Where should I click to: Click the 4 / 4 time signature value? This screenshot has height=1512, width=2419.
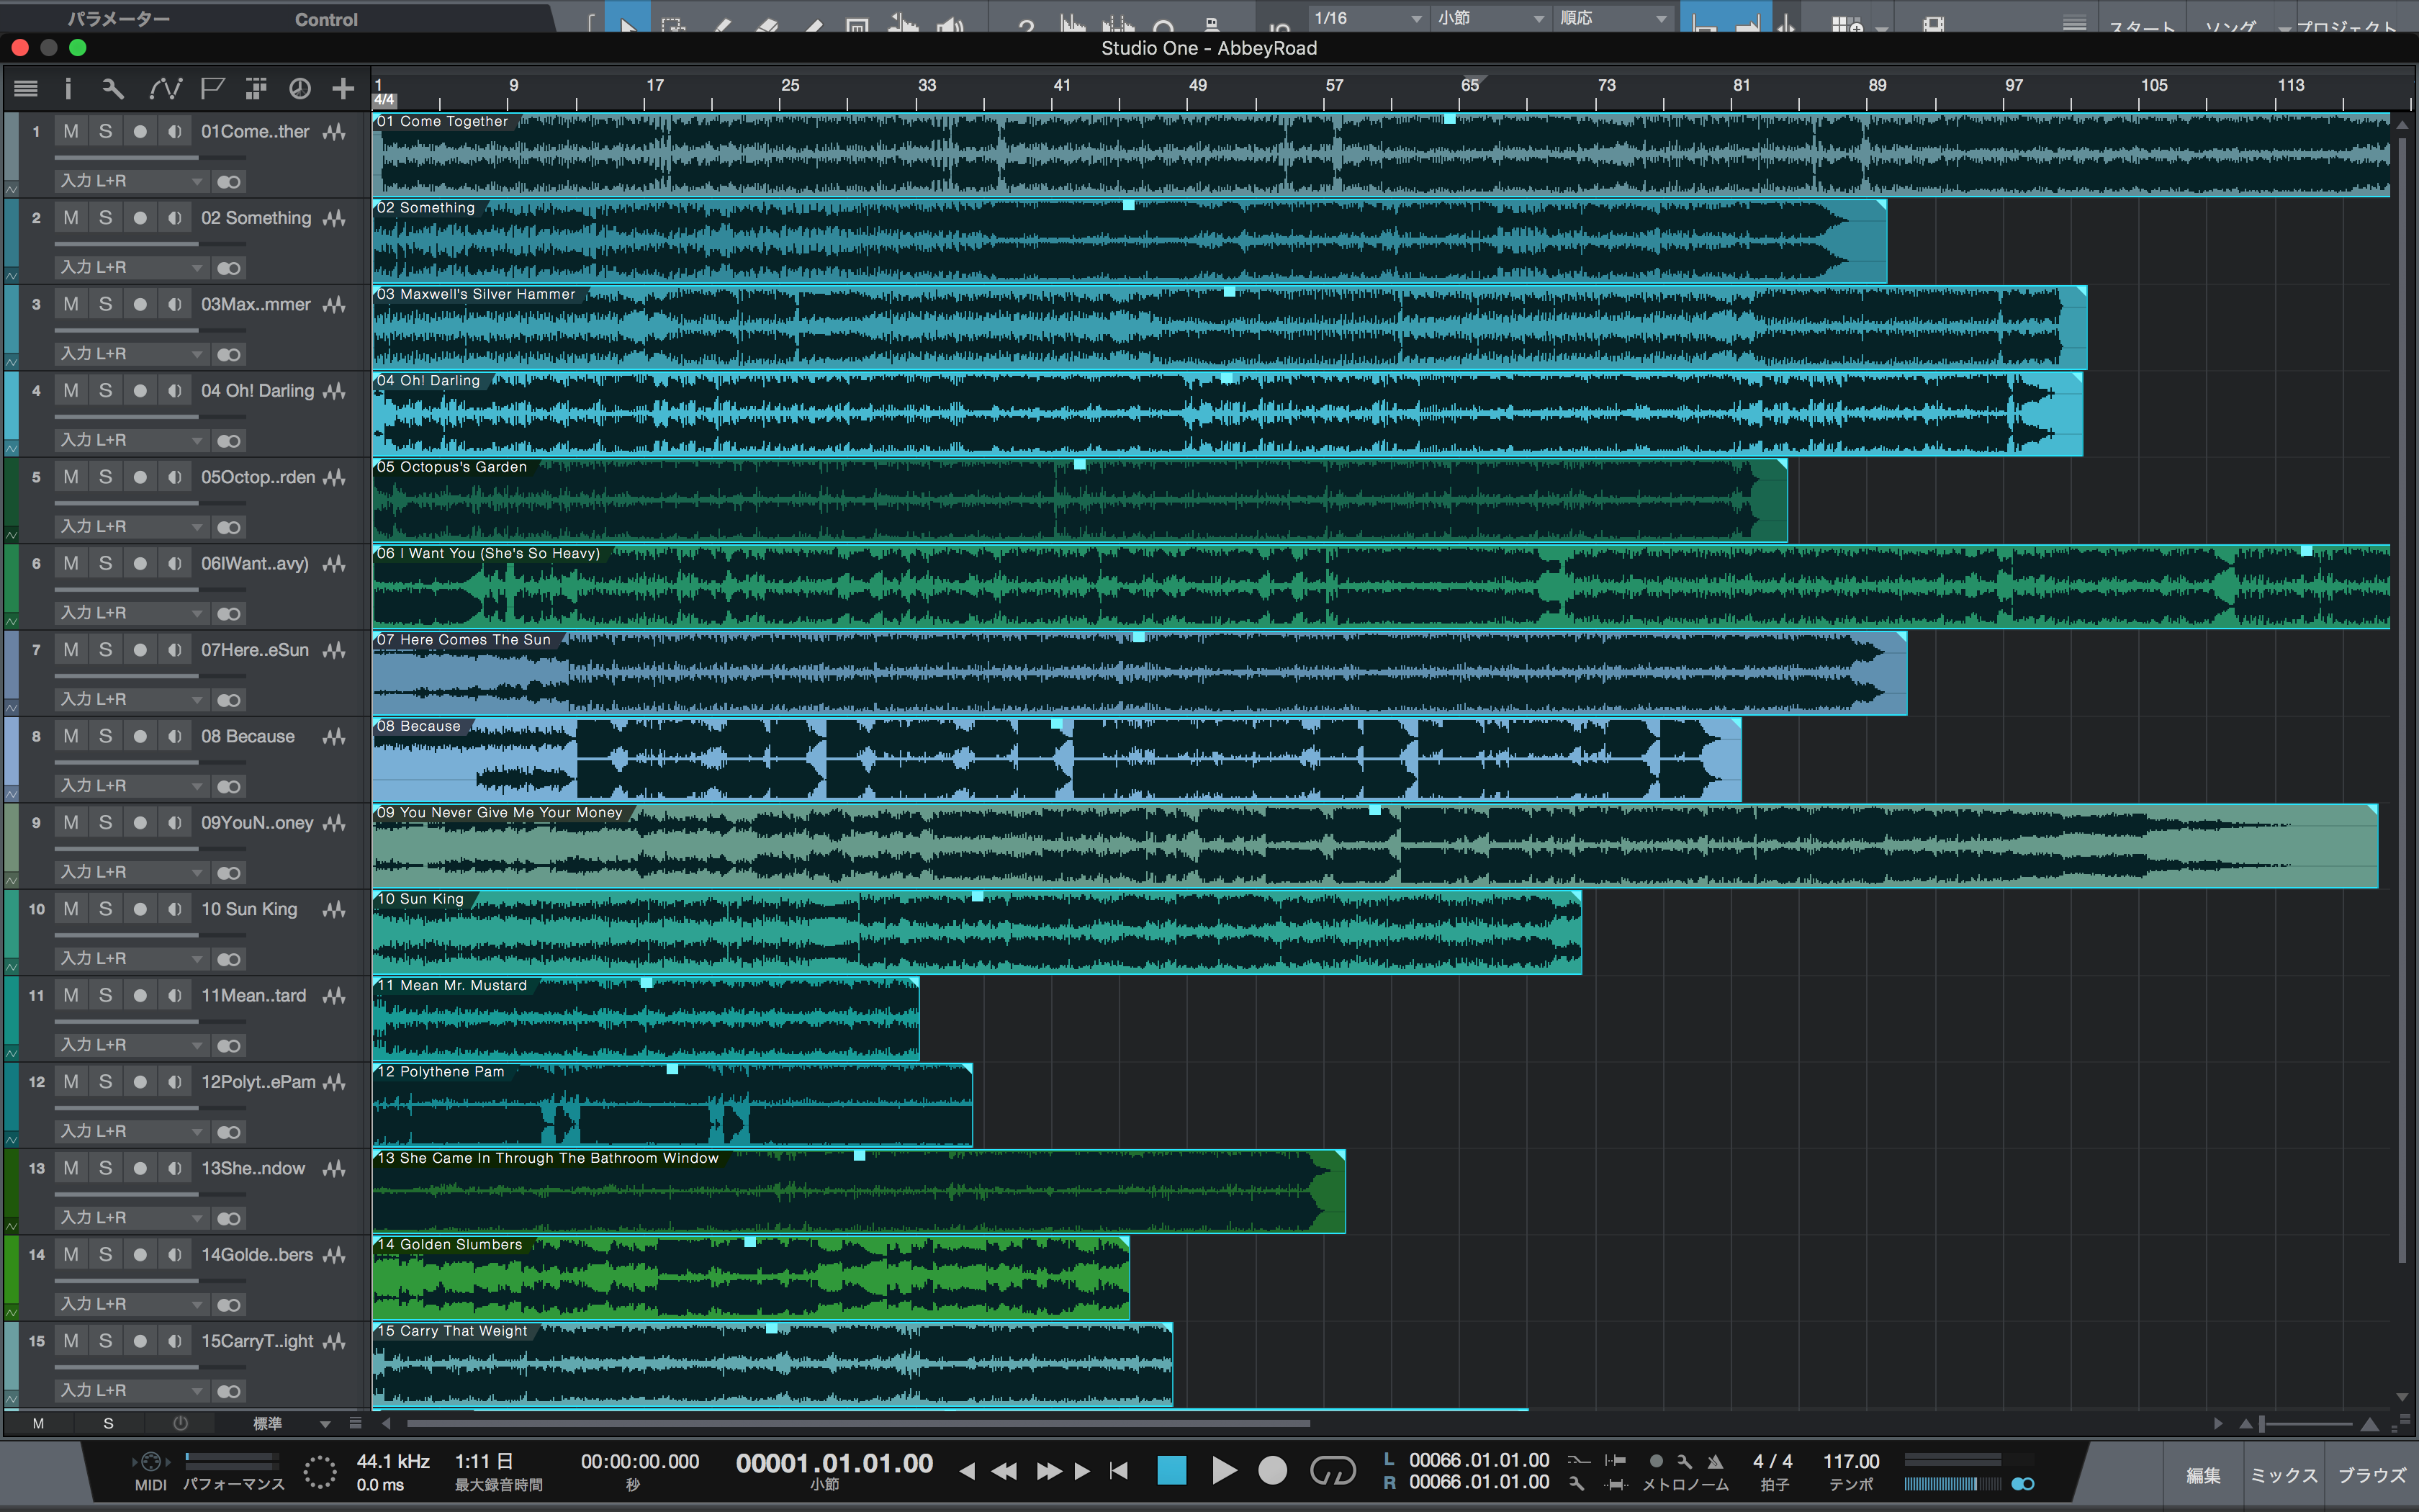[x=1773, y=1461]
